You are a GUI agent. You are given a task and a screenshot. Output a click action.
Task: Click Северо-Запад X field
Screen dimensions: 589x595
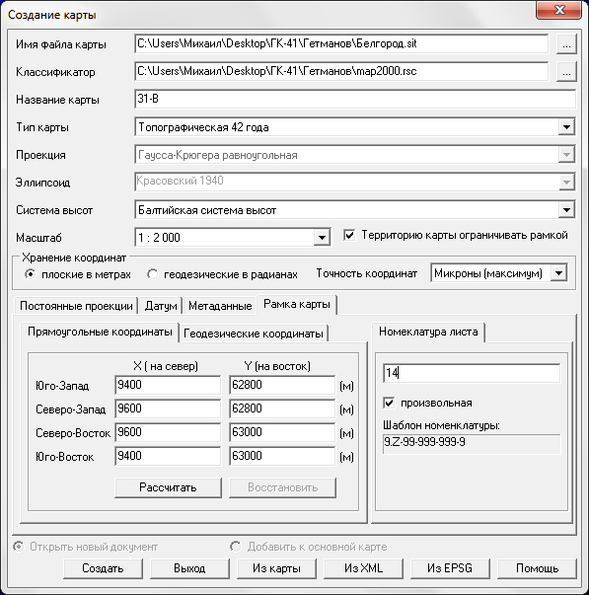pos(168,409)
